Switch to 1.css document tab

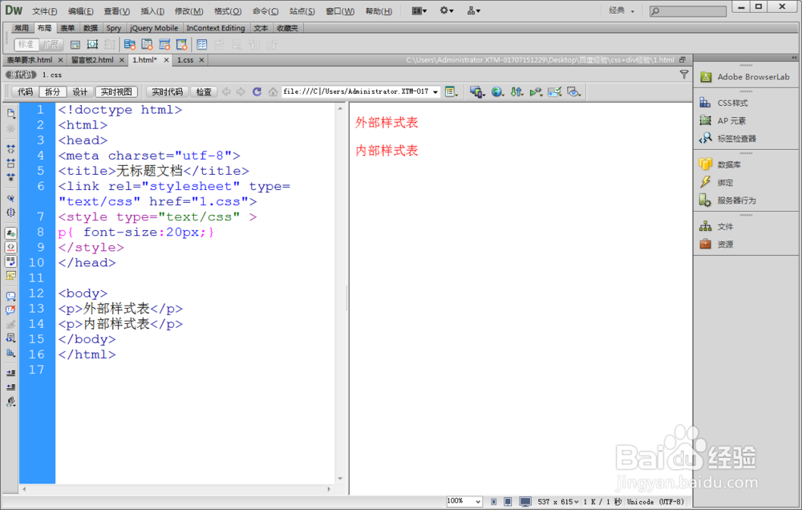(x=184, y=60)
